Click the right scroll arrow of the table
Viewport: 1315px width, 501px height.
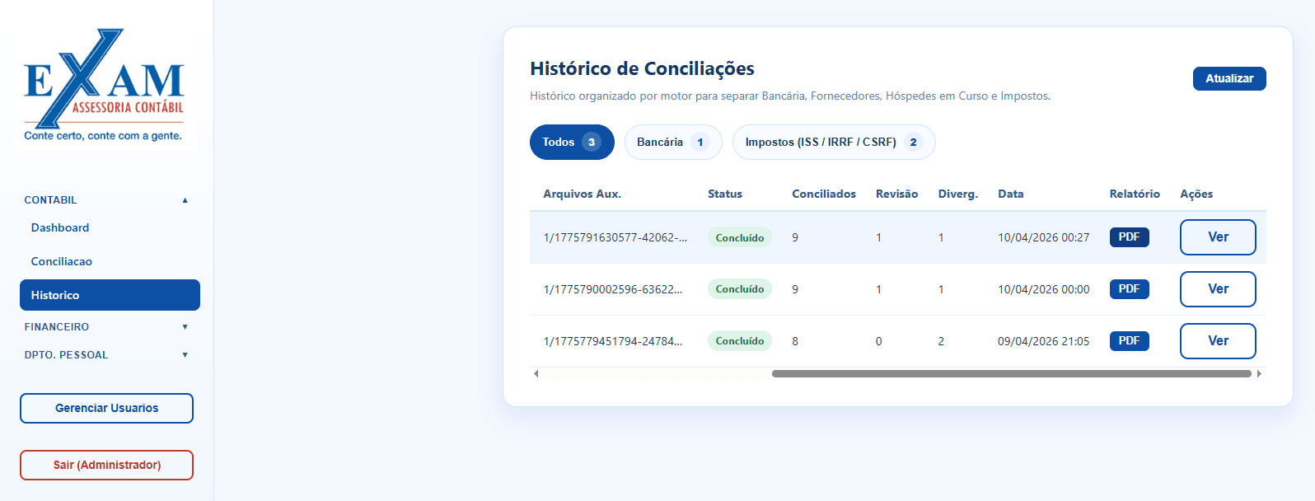1259,374
